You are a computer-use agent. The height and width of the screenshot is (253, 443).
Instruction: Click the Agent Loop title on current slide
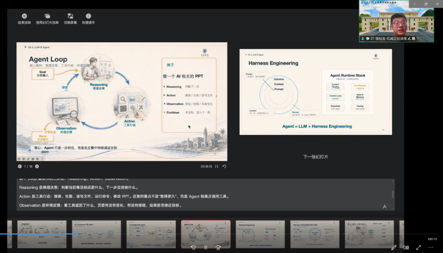point(48,59)
